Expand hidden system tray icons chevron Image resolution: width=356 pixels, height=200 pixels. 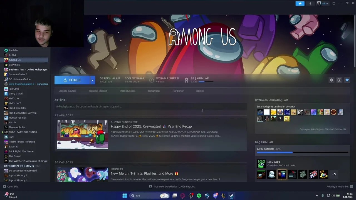tap(317, 196)
